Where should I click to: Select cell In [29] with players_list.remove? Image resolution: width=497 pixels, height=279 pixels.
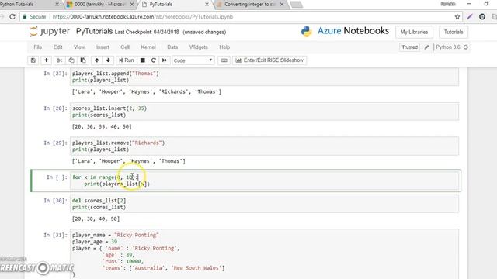pos(264,146)
